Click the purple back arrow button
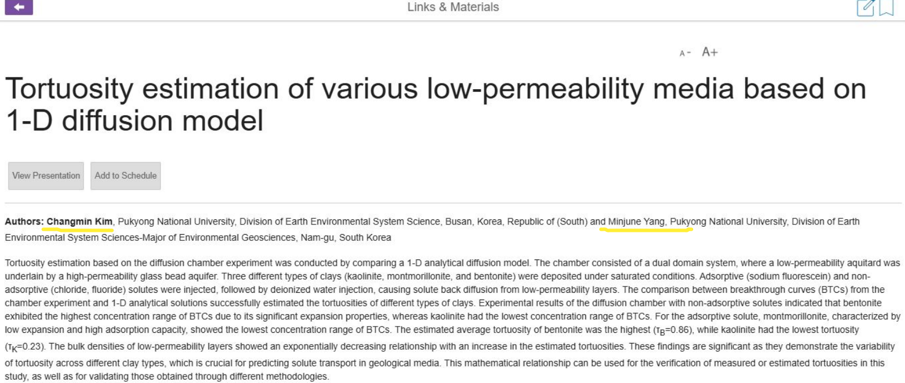 tap(19, 7)
